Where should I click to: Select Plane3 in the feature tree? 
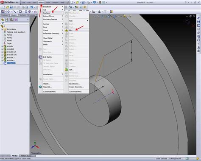9,40
